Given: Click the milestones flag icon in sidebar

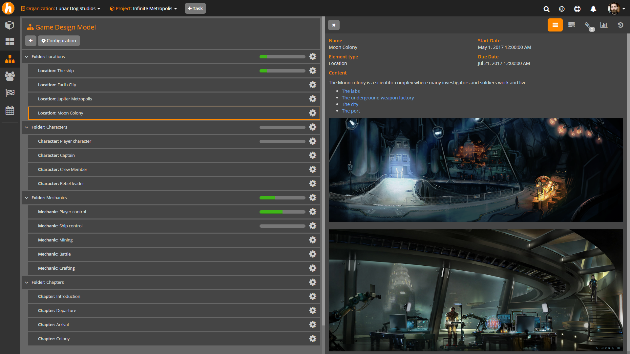Looking at the screenshot, I should point(10,93).
